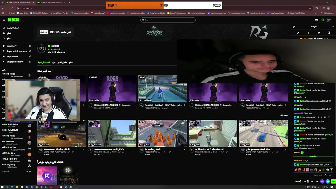Open All Bookmarks folder in bookmarks bar
This screenshot has height=189, width=336.
click(x=328, y=13)
